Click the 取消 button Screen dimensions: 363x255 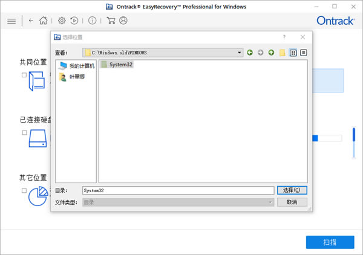tap(292, 202)
